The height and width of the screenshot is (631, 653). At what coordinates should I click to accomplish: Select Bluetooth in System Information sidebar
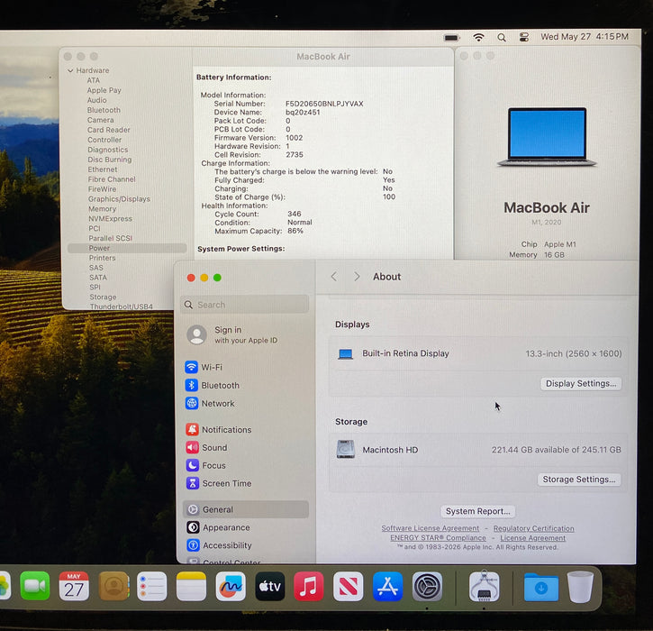(104, 110)
